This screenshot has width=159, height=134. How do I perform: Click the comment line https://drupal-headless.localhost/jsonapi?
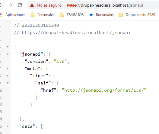(x=72, y=33)
